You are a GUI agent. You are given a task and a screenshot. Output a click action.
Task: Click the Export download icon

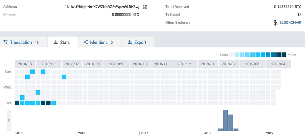[130, 42]
